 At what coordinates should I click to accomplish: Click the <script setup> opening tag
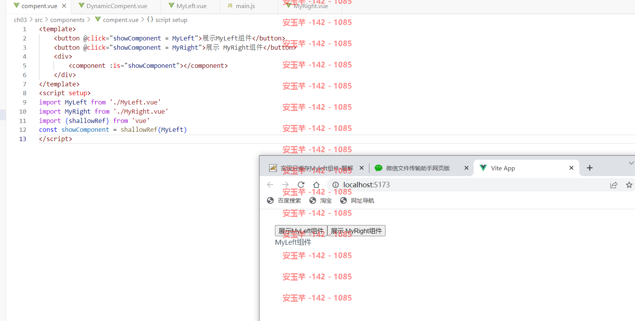tap(65, 93)
